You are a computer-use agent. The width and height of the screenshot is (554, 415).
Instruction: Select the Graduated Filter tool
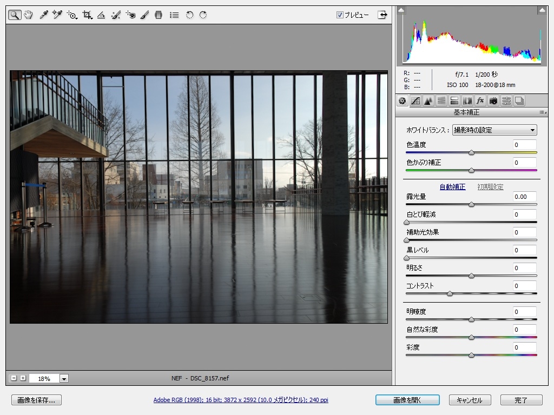click(159, 15)
